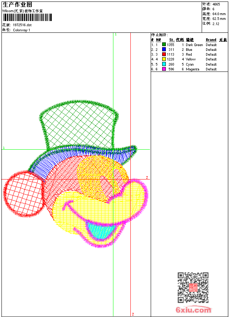
Task: Click the height value "64.0 mm"
Action: [219, 14]
